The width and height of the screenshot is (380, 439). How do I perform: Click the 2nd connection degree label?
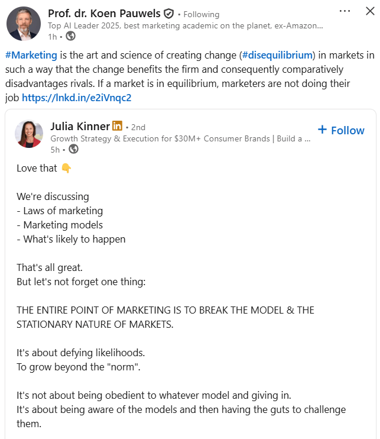click(137, 127)
